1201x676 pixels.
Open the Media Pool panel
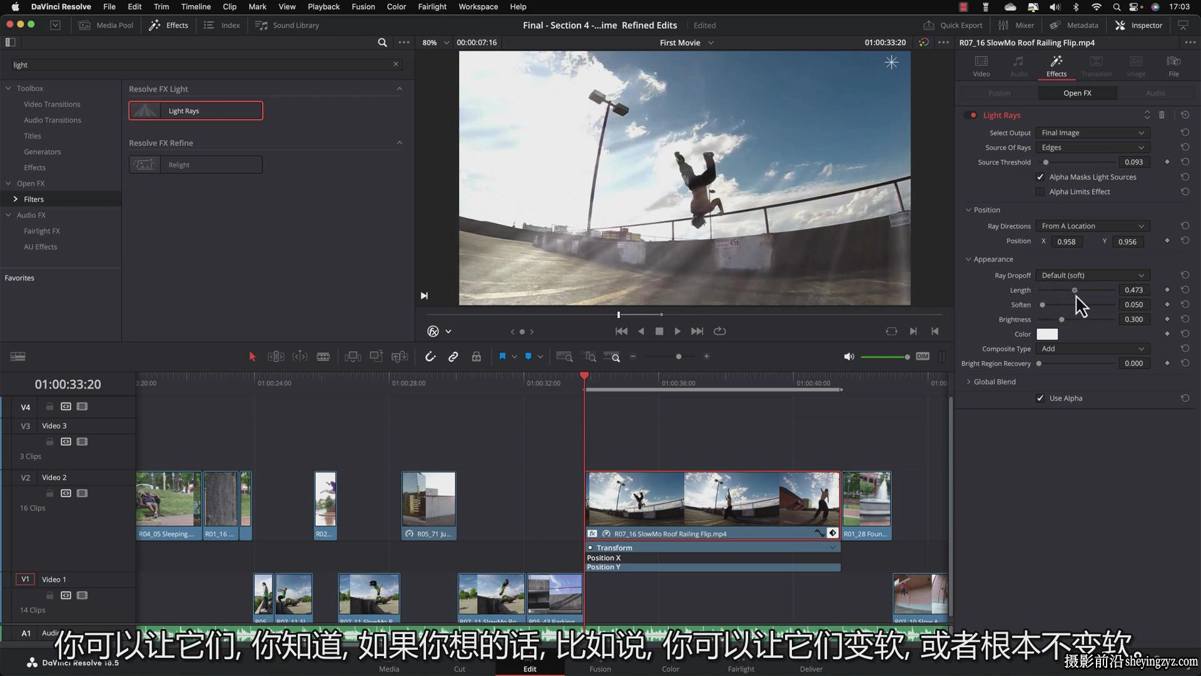point(106,25)
